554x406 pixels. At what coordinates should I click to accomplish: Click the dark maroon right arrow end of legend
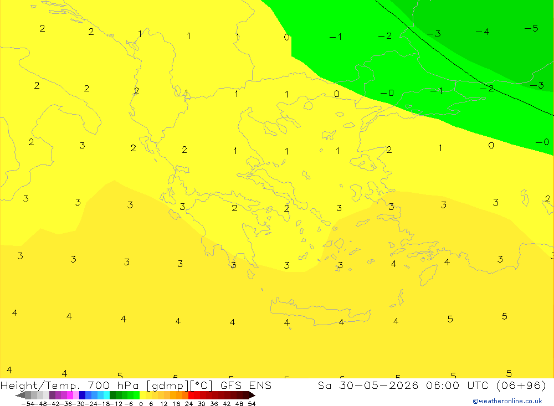coord(252,395)
